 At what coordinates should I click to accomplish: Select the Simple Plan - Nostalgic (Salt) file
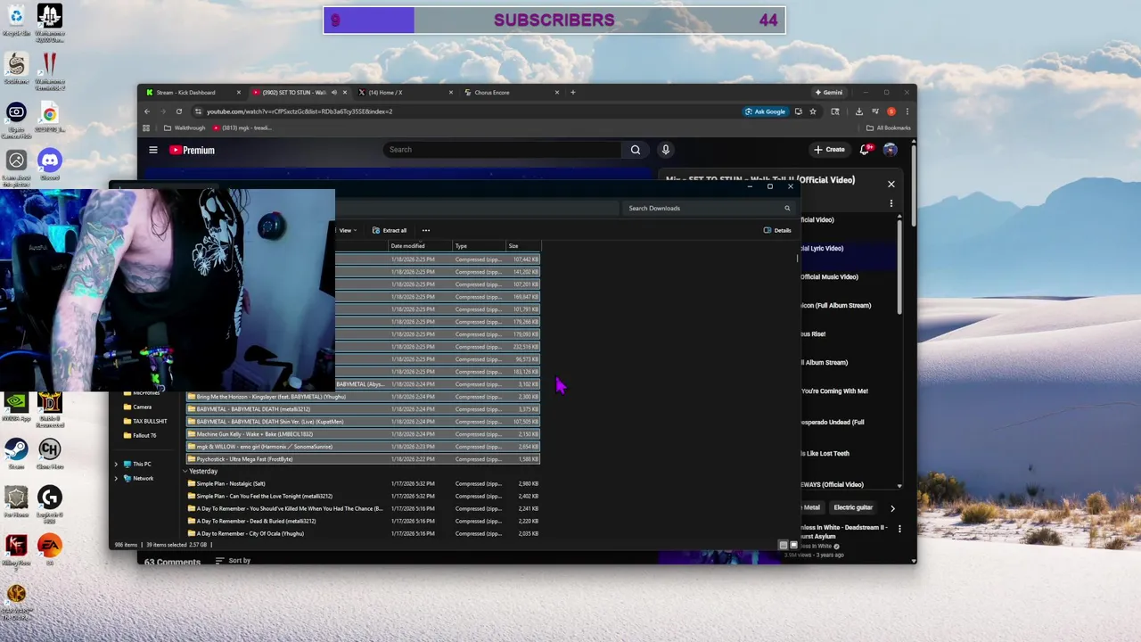pos(363,483)
